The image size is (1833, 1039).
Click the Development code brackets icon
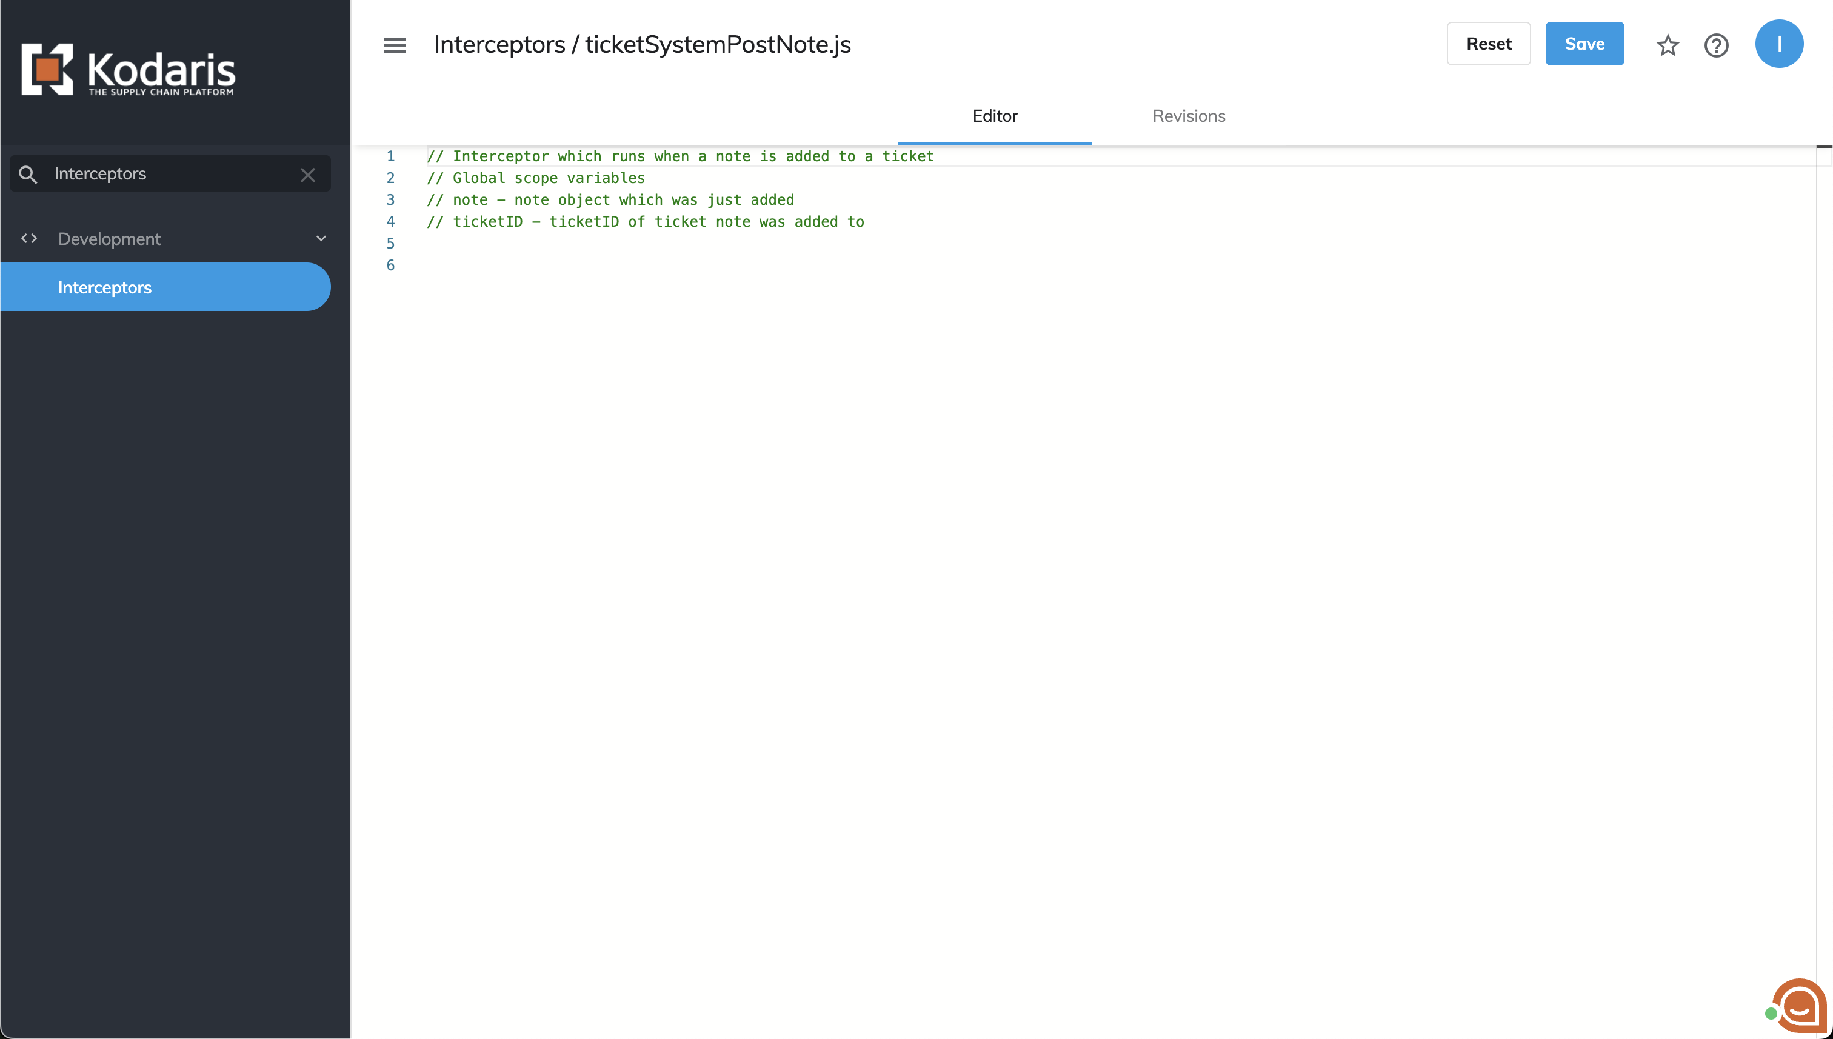coord(29,238)
